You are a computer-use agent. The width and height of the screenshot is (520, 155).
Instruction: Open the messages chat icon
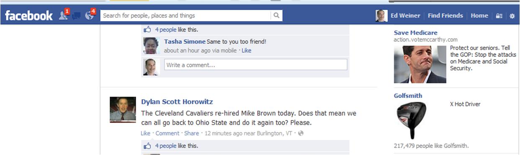(x=76, y=16)
